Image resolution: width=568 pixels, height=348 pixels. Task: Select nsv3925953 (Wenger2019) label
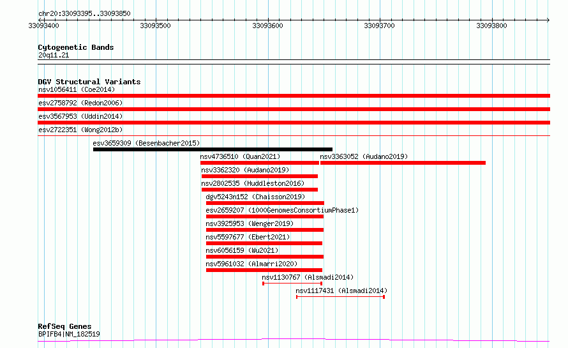250,223
